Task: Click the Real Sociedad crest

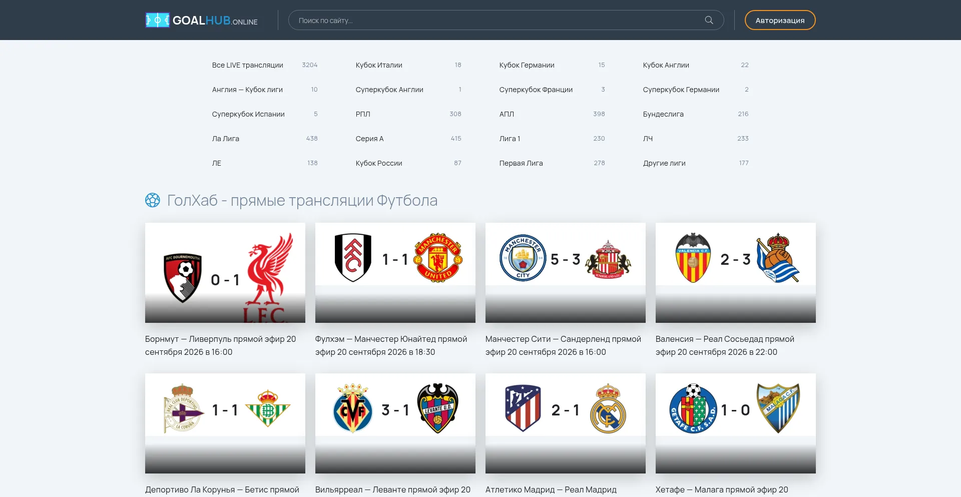Action: 777,258
